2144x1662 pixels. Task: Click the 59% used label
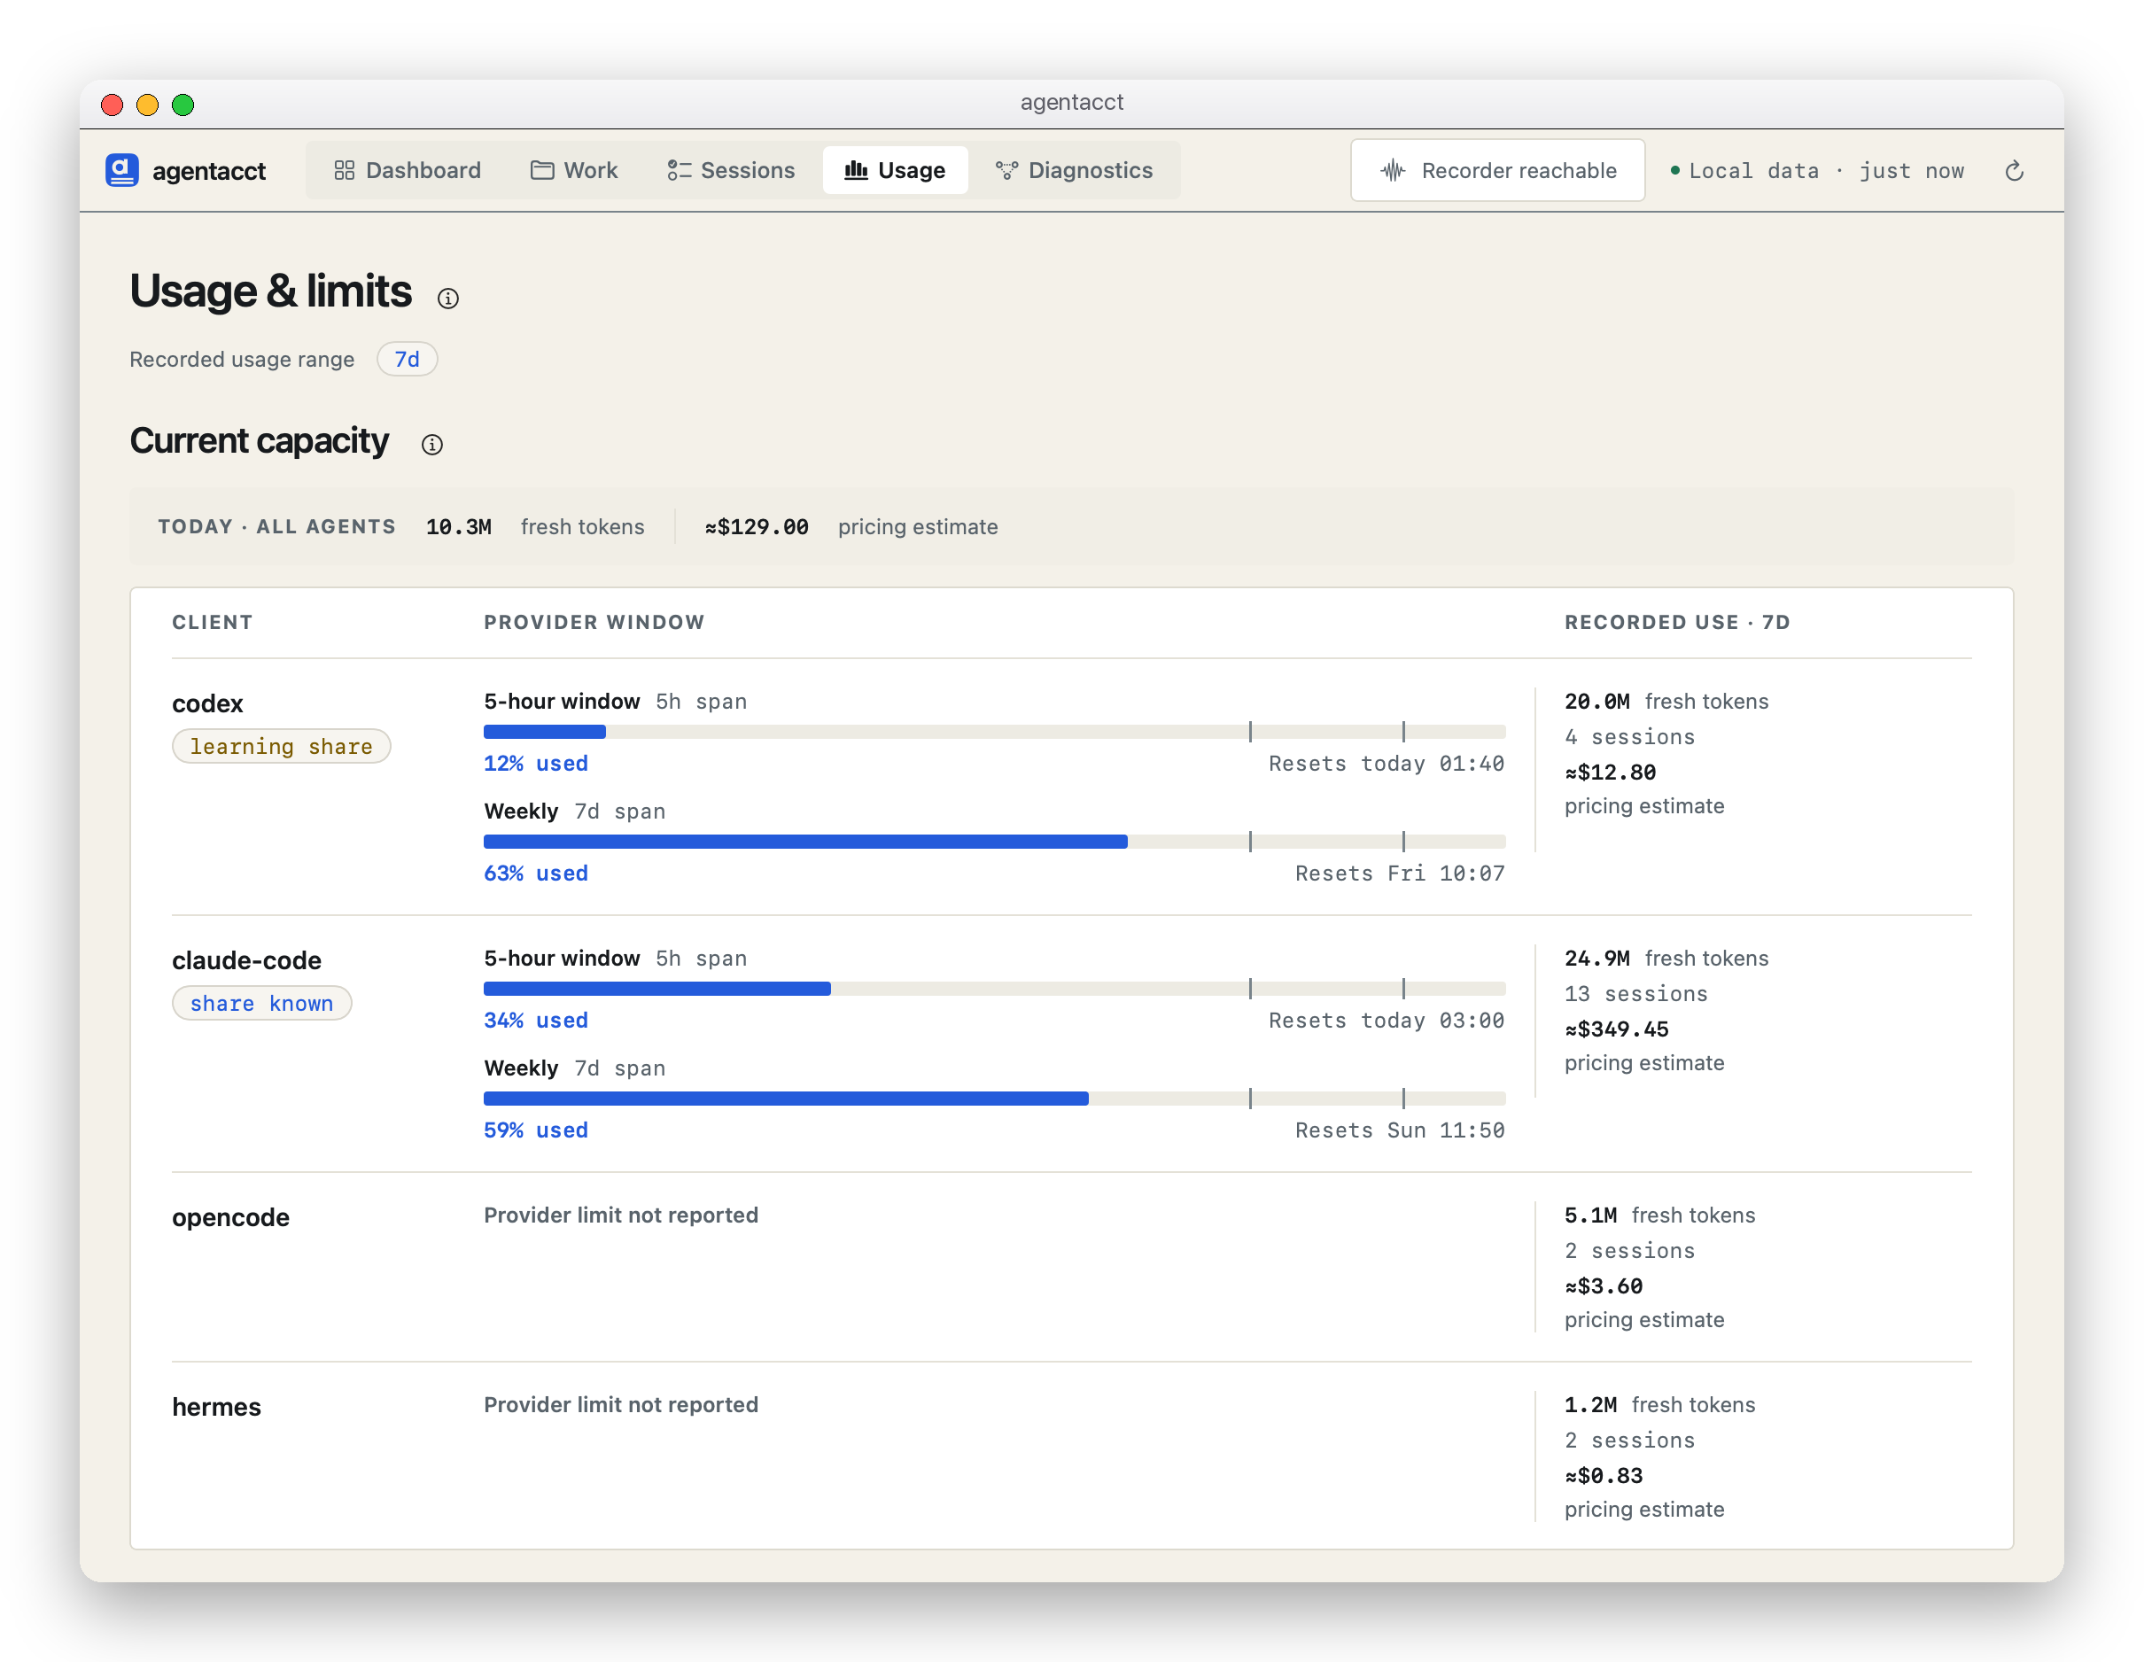point(536,1131)
